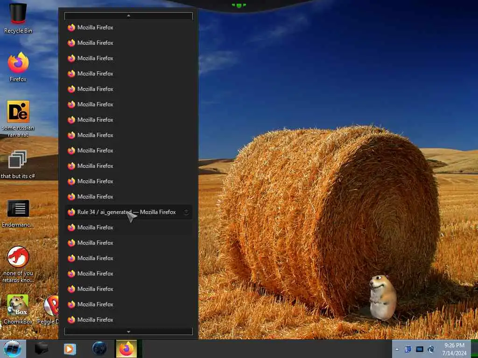
Task: Open the Recycle Bin desktop icon
Action: pos(18,18)
